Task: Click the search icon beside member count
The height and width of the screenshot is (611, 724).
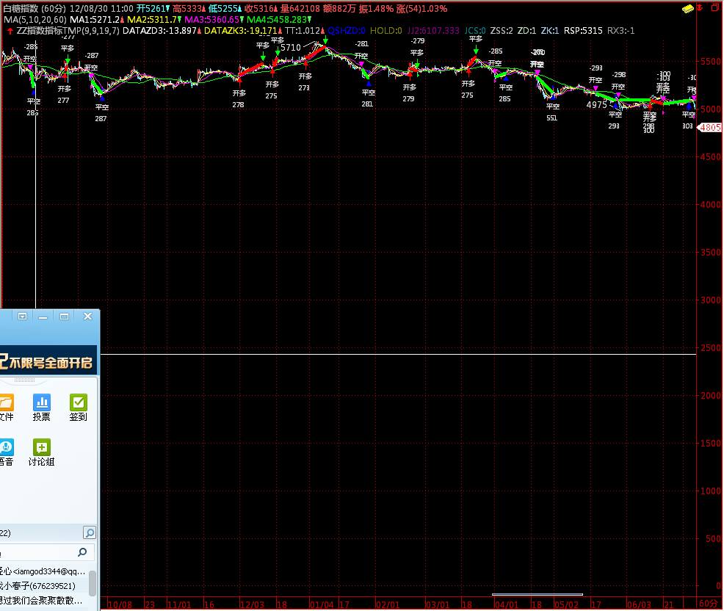Action: click(x=89, y=532)
